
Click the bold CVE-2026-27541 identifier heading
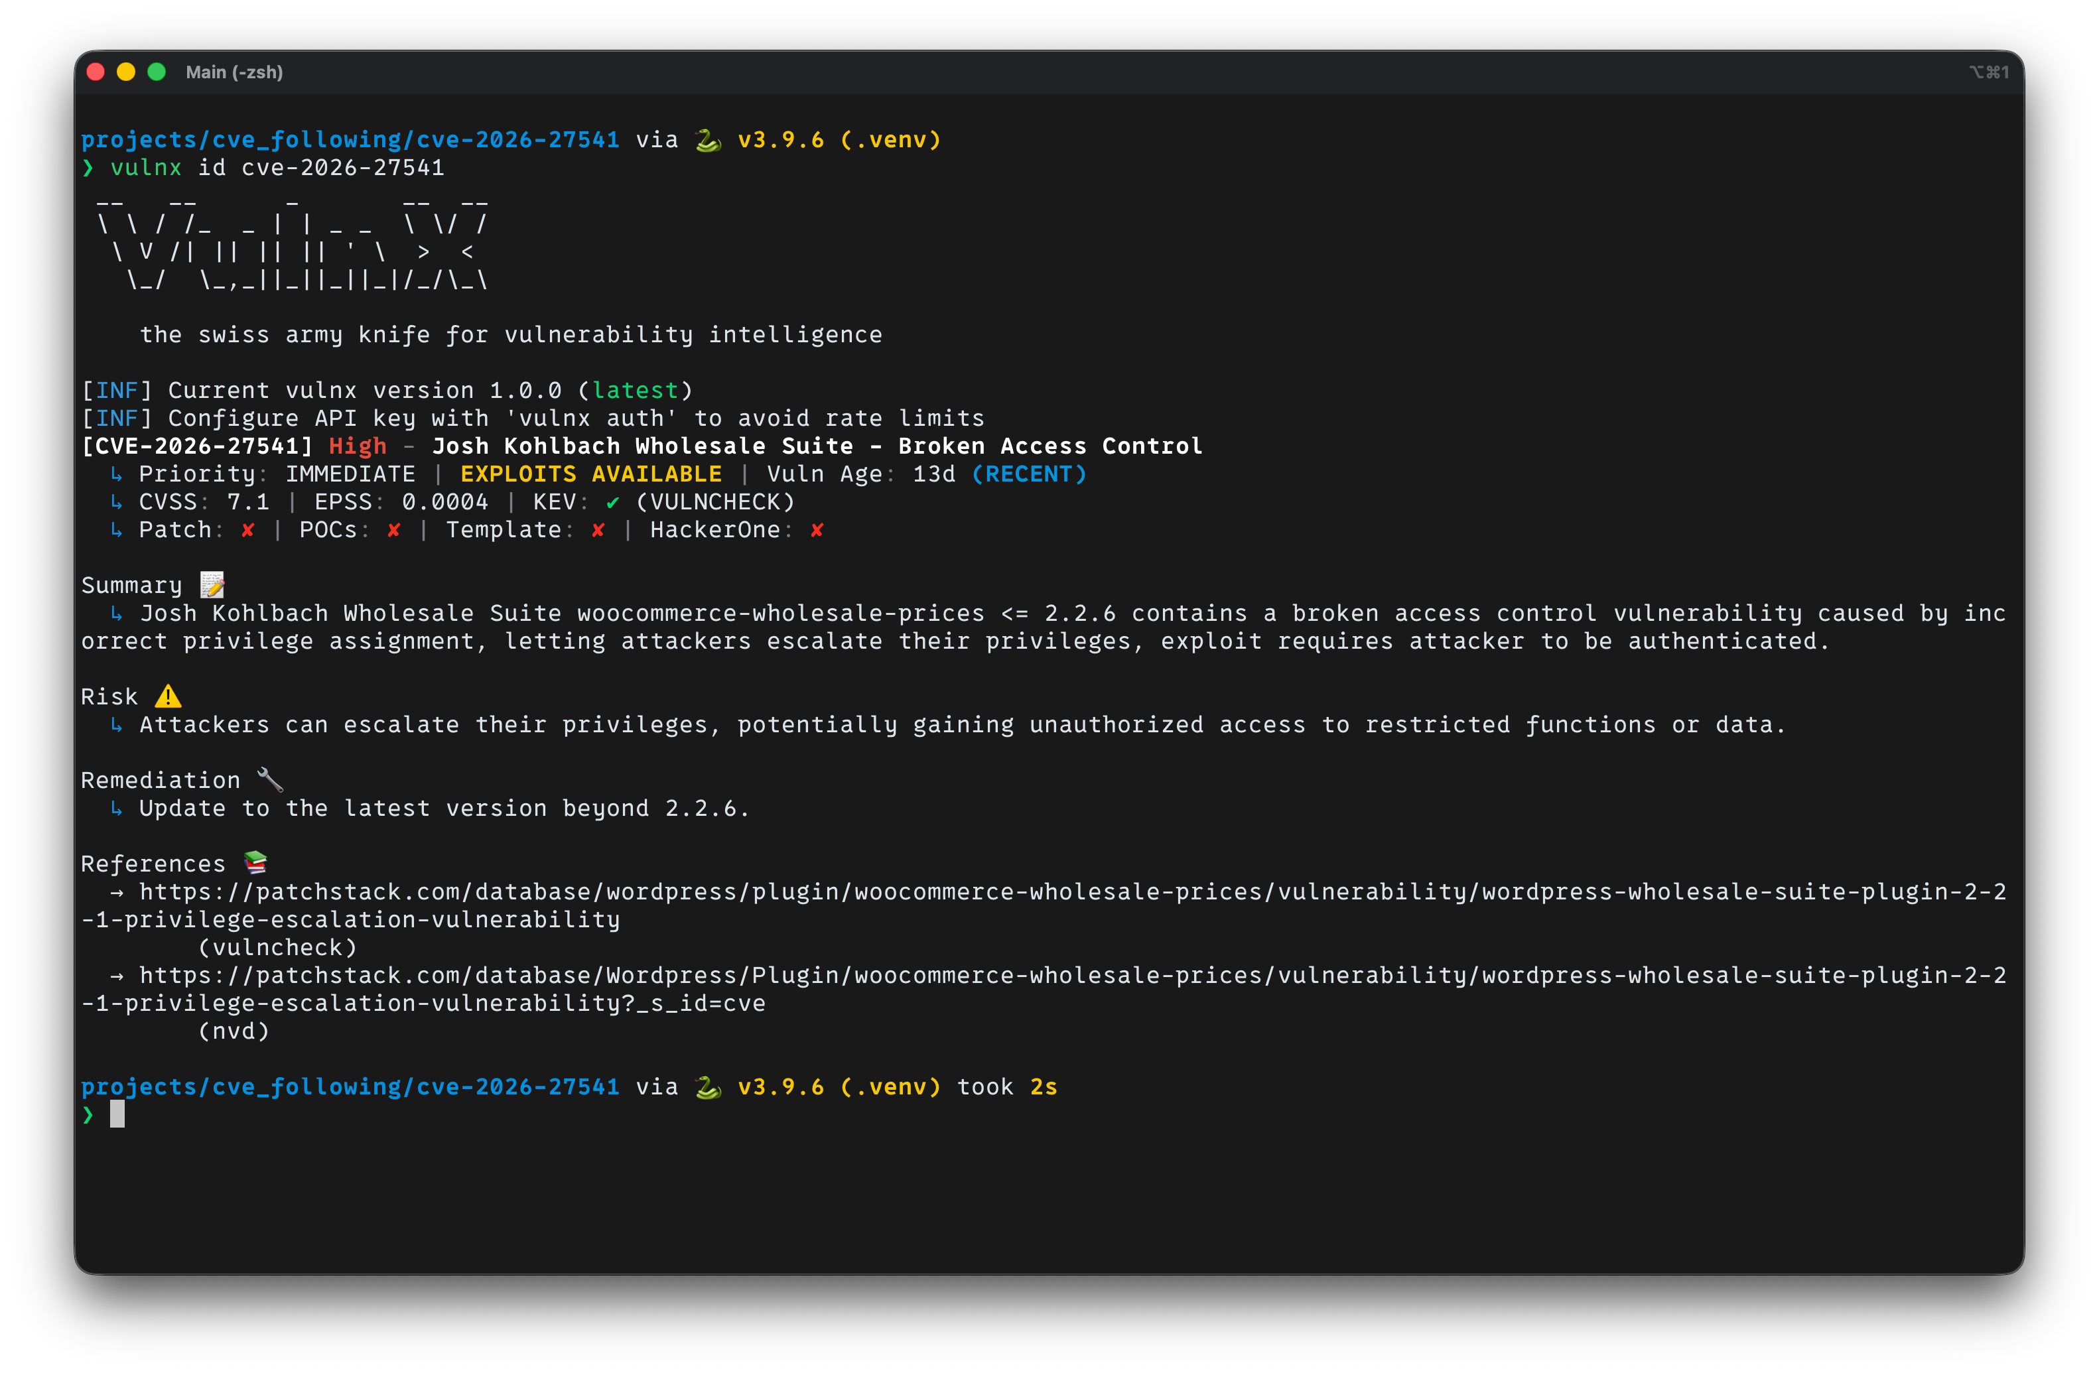(x=198, y=446)
